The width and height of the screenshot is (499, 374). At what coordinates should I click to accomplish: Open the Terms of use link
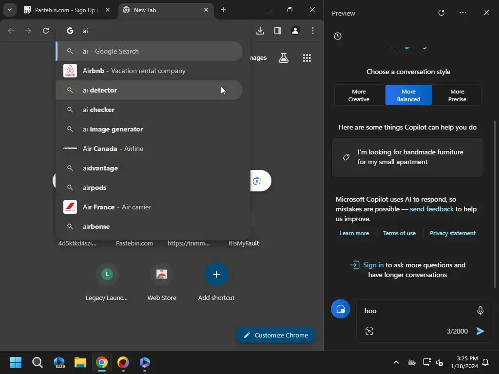(399, 233)
